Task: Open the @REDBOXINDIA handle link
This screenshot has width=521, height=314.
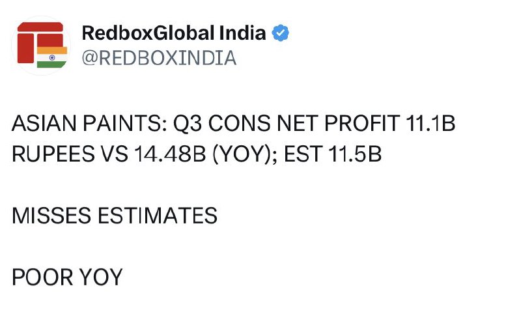Action: tap(159, 58)
